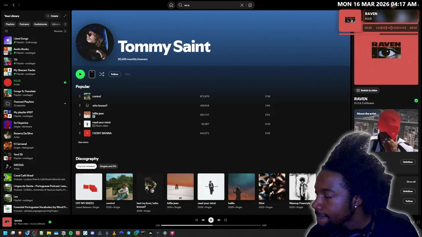Enable shuffle for Tommy Saint artist page

coord(102,74)
